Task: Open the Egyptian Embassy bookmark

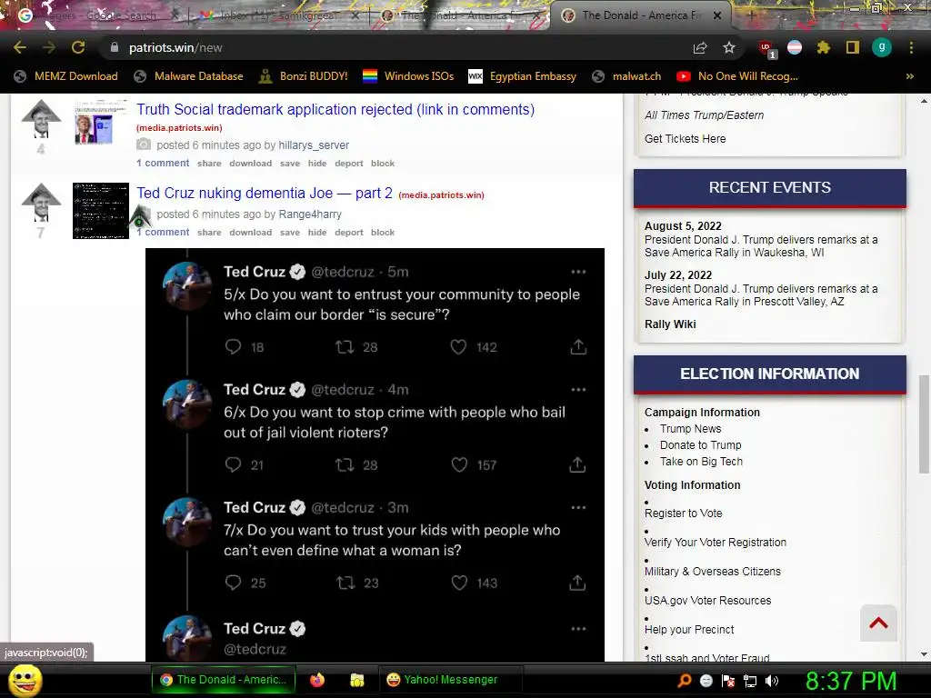Action: coord(523,76)
